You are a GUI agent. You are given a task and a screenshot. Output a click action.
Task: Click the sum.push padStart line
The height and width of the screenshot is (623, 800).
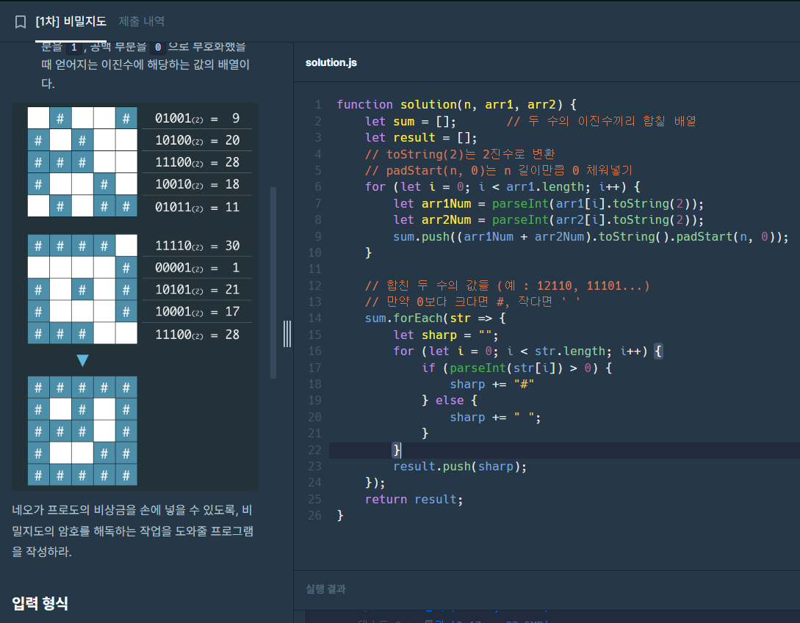point(591,236)
